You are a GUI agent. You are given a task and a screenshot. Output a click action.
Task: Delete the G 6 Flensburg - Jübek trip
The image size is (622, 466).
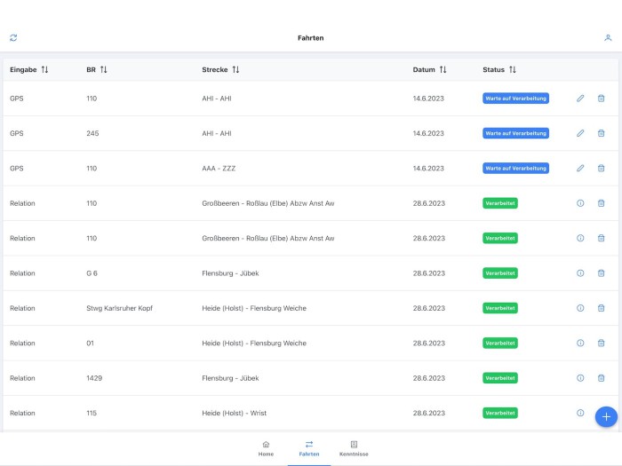(601, 273)
